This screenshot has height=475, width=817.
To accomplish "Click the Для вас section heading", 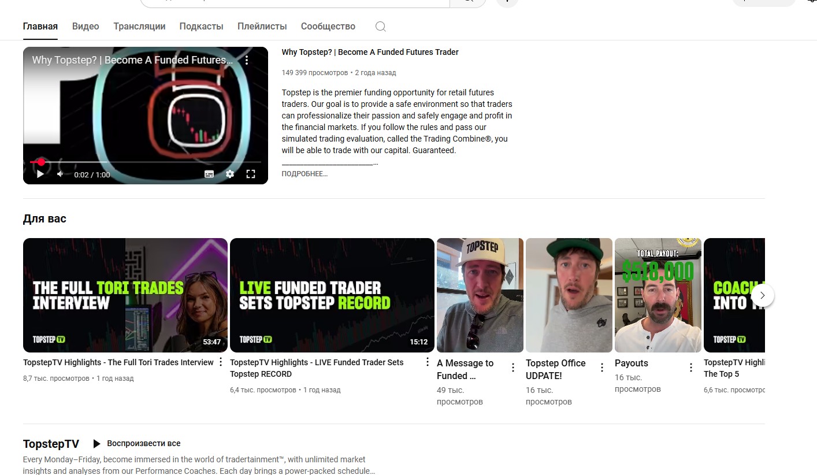I will click(44, 218).
